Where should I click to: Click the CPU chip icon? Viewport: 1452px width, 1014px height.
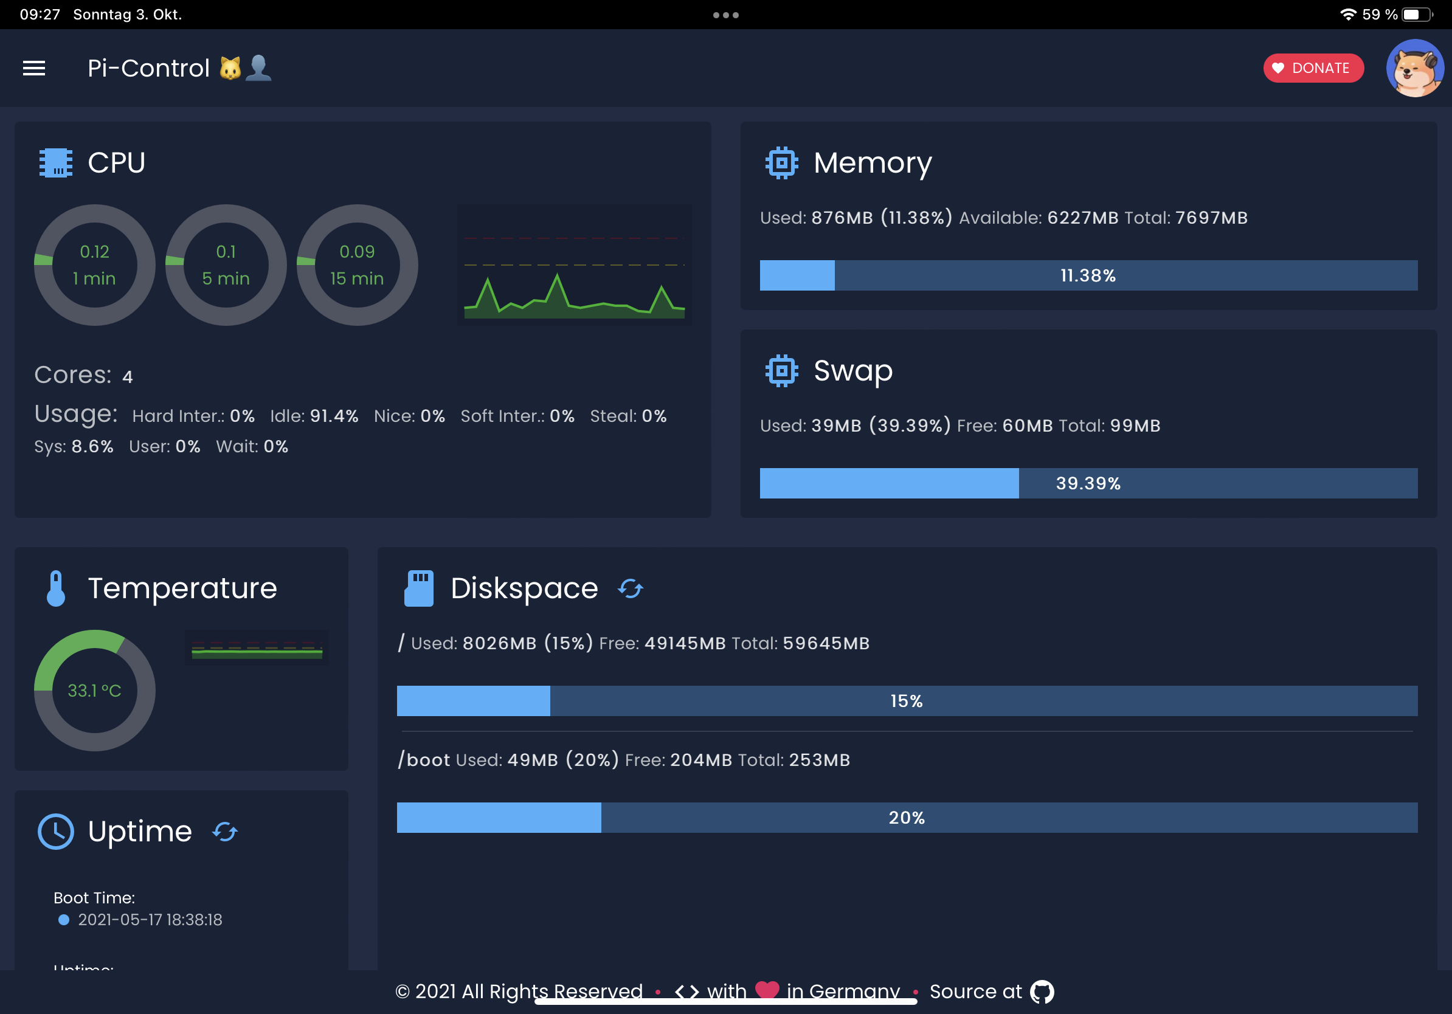[56, 163]
